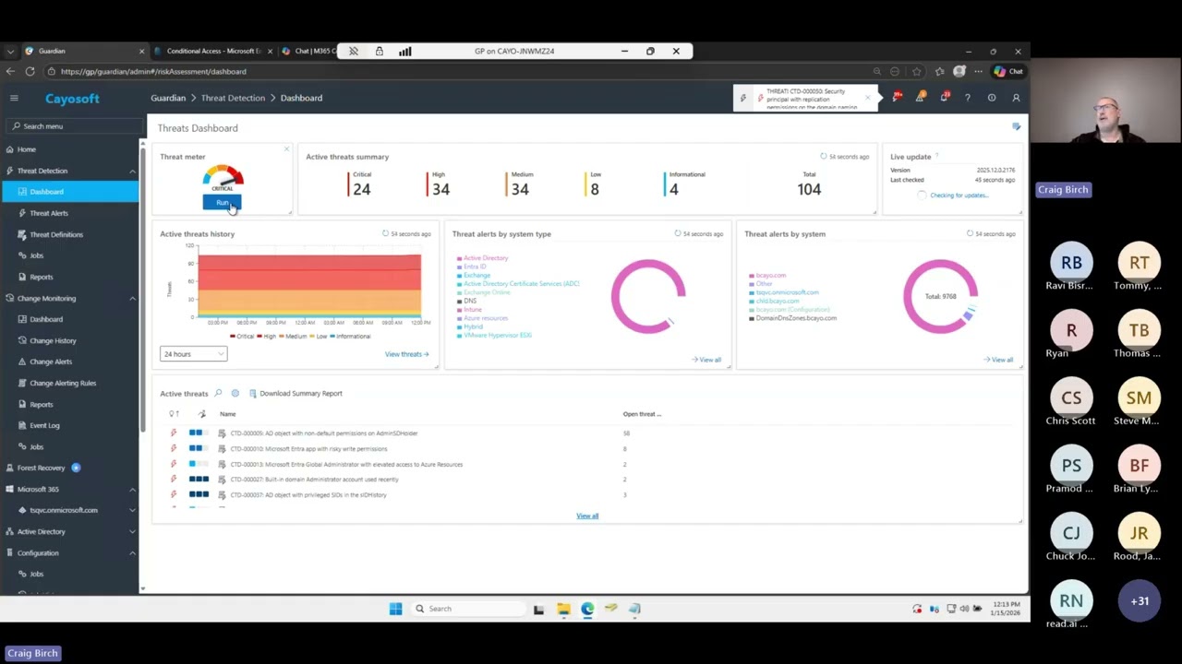Click Threat Detection in the breadcrumb
Image resolution: width=1182 pixels, height=664 pixels.
[x=233, y=98]
